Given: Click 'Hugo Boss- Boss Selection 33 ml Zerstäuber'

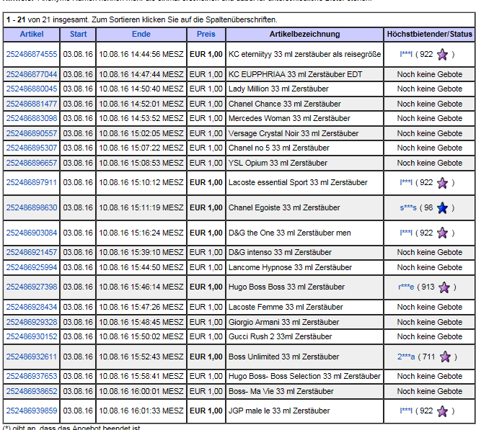Looking at the screenshot, I should coord(304,377).
